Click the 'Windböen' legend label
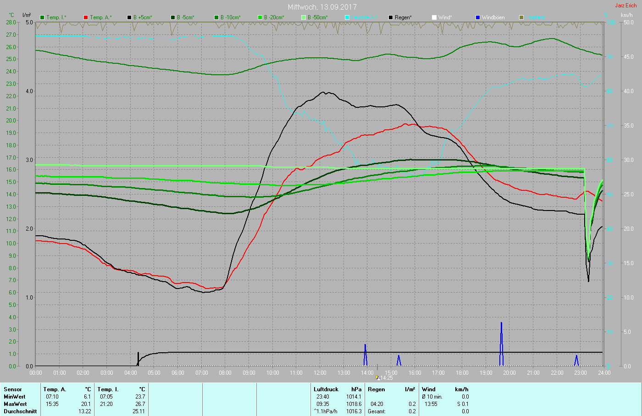 [x=493, y=17]
